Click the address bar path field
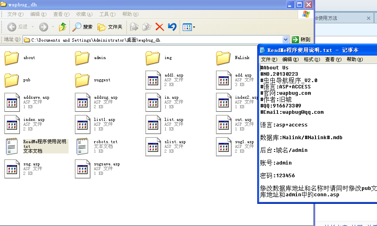Viewport: 377px width, 226px height. [155, 40]
